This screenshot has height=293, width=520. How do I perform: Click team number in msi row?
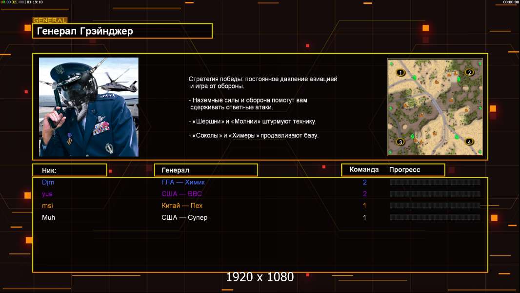364,206
